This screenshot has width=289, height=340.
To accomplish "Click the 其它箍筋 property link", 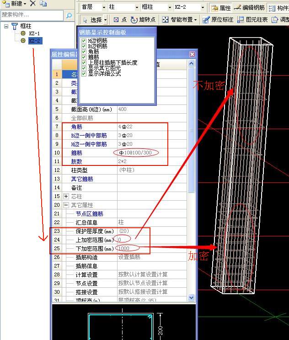I will [x=82, y=179].
